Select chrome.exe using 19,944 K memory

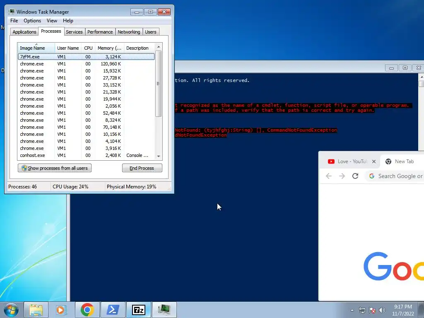[86, 99]
